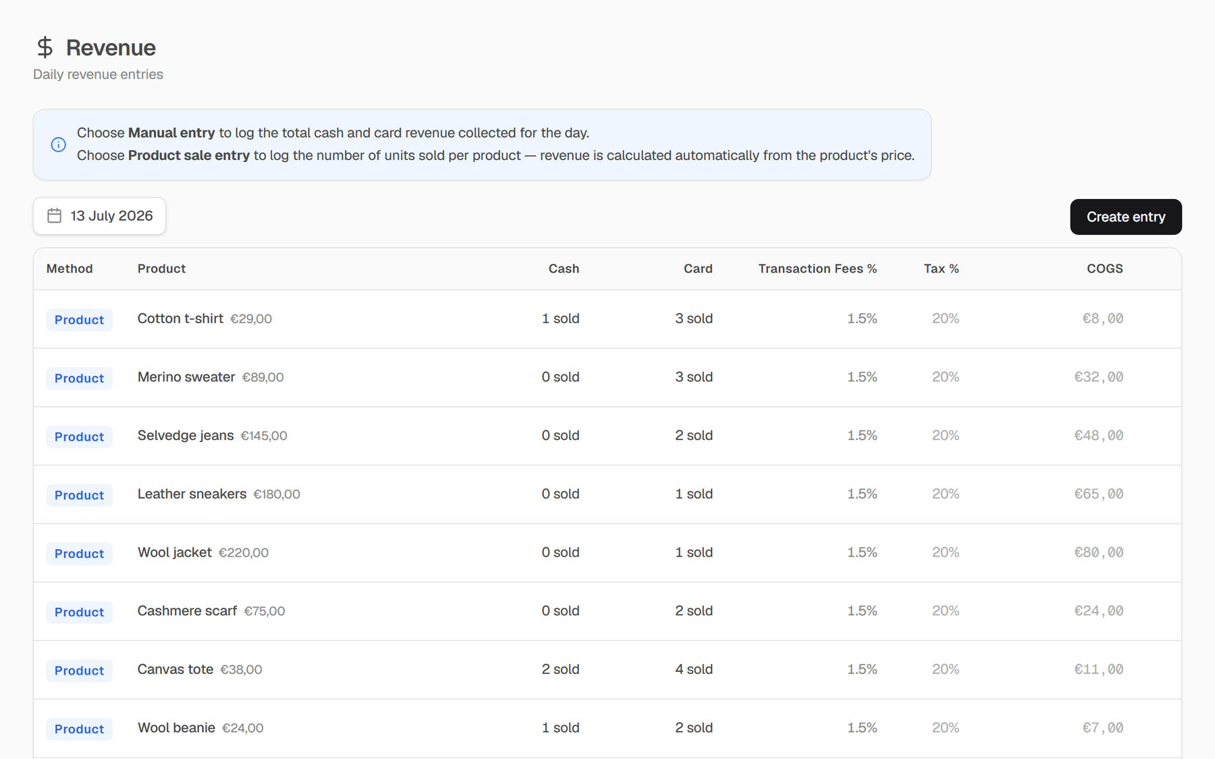Click the Transaction Fees % column header
This screenshot has width=1215, height=759.
pos(817,269)
